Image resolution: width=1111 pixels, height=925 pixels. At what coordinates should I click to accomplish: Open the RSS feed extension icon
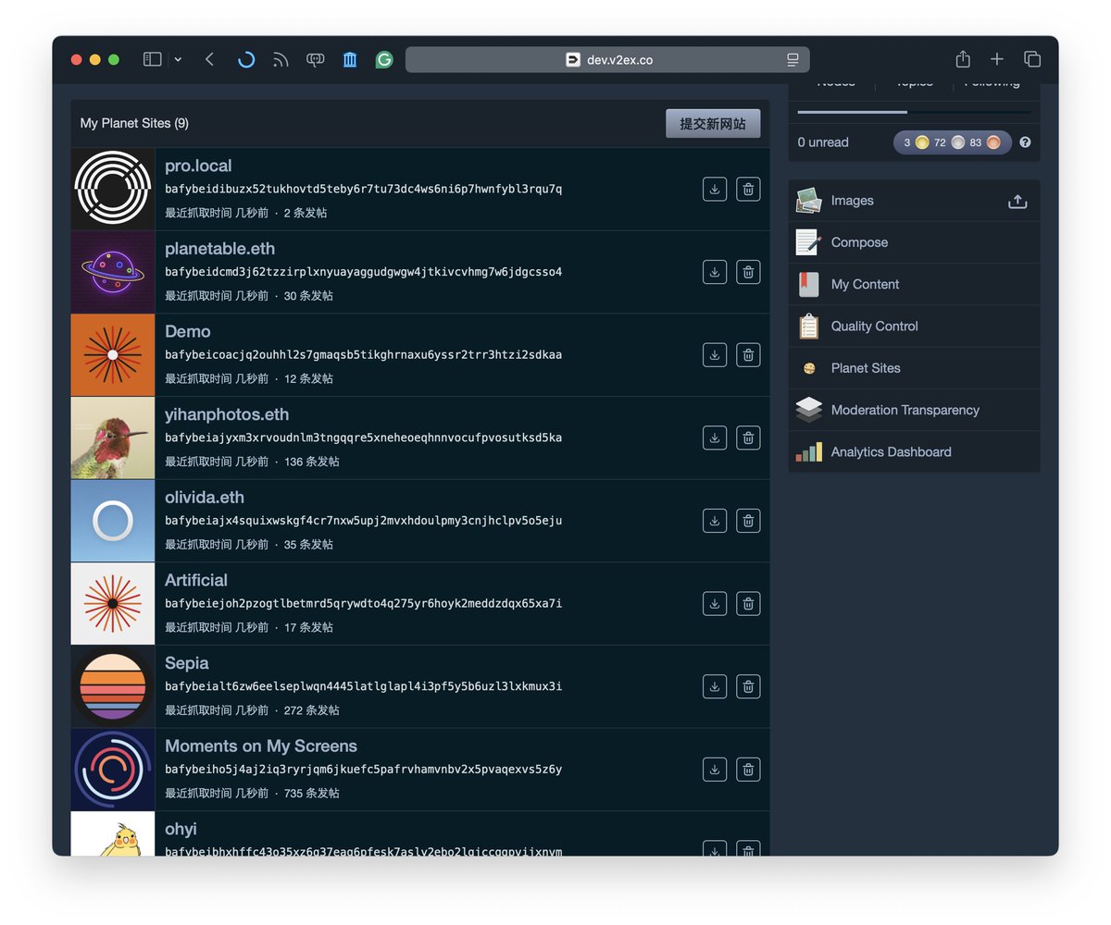(281, 59)
